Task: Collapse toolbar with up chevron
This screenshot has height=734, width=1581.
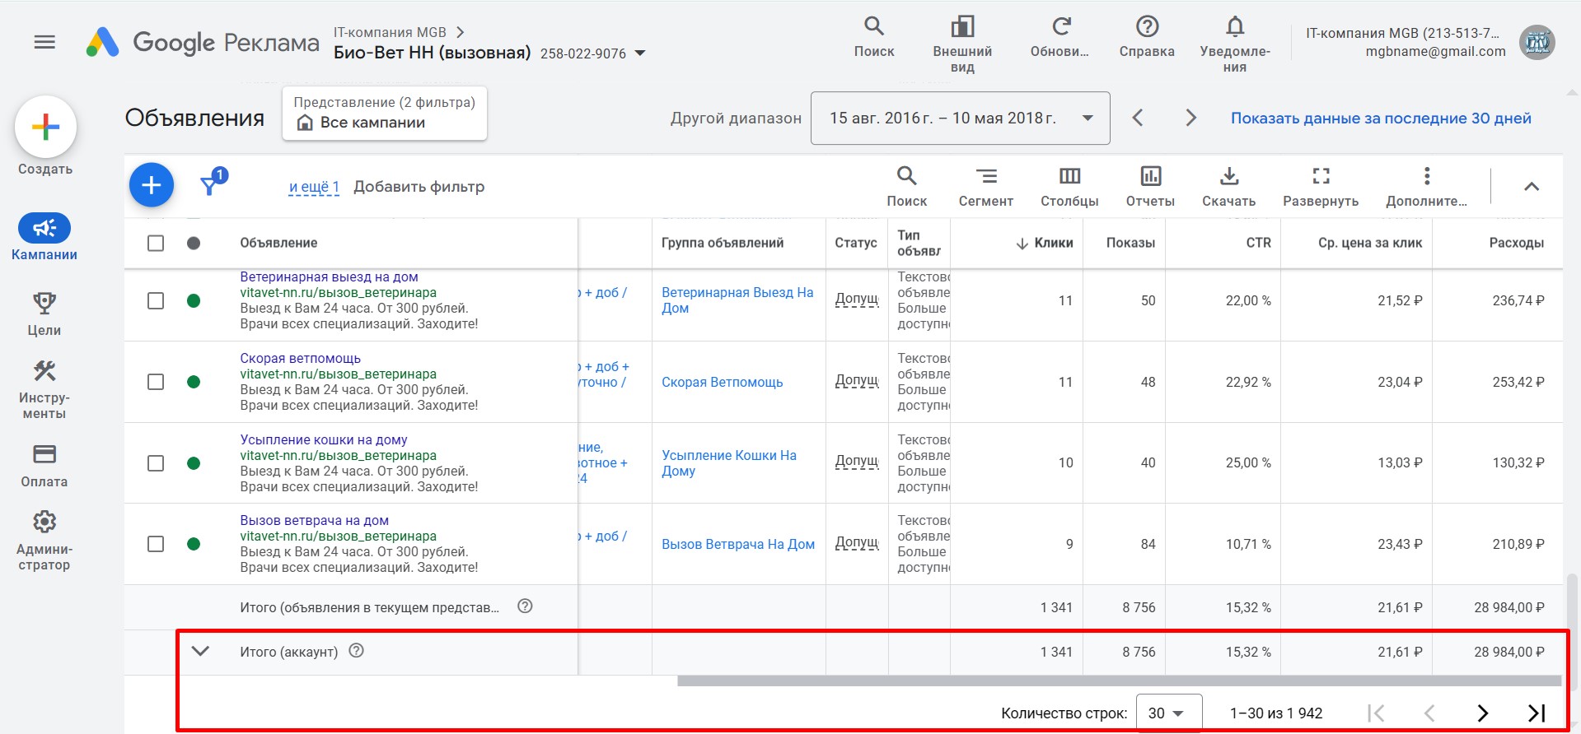Action: (x=1532, y=187)
